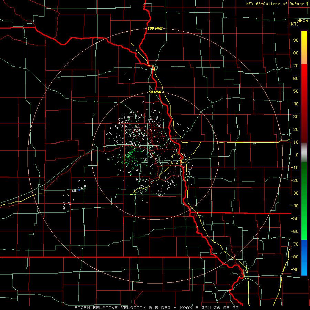
Task: Click the positive 50 knot scale label
Action: (x=296, y=91)
